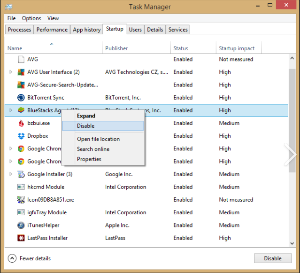Click the BlueStacks Agent icon
This screenshot has height=273, width=300.
point(21,110)
